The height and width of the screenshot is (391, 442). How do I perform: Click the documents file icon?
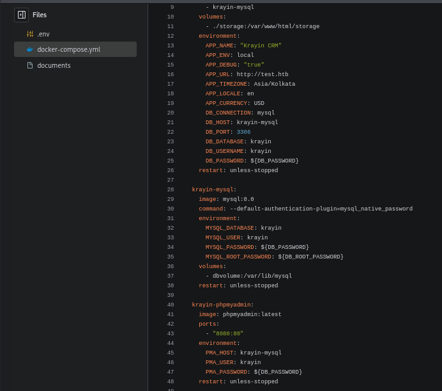tap(30, 65)
